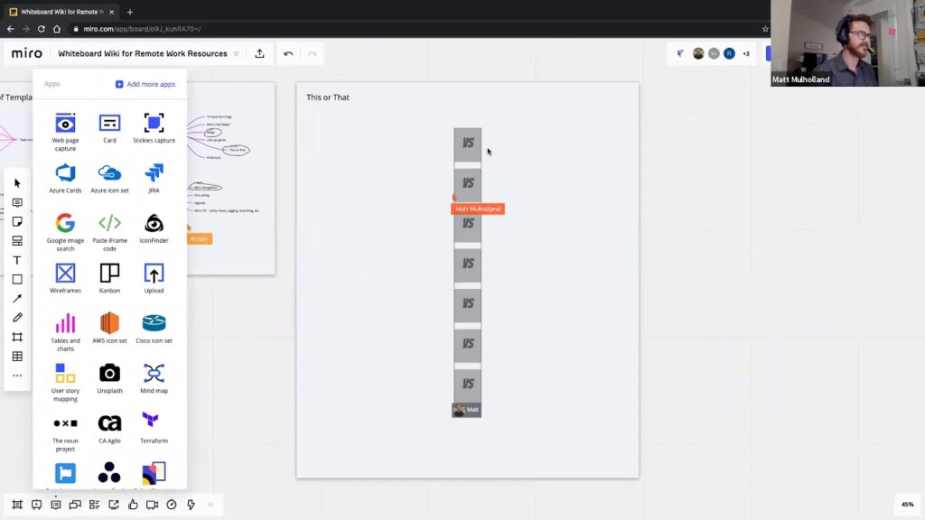
Task: Switch to the Whiteboard Wiki browser tab
Action: pos(60,13)
